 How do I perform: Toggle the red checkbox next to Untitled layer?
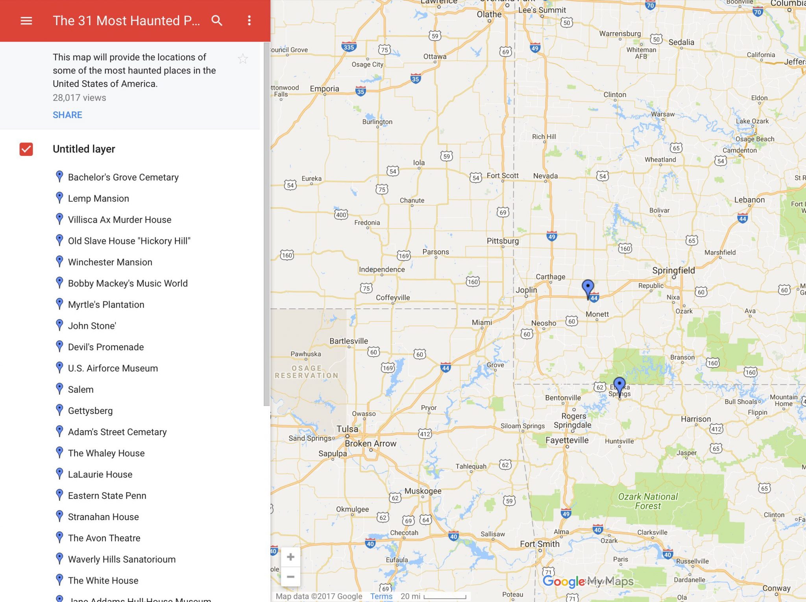[26, 149]
